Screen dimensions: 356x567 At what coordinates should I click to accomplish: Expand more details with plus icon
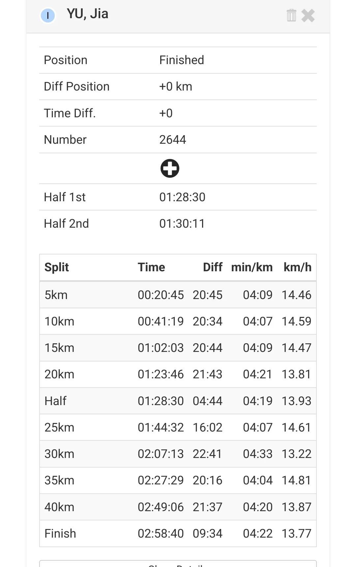coord(170,169)
